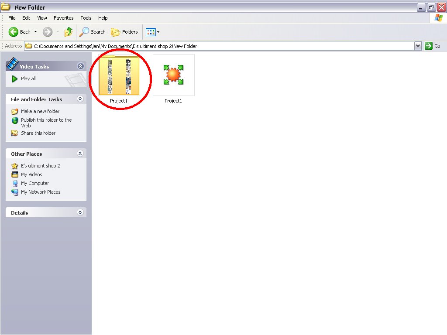Toggle the Folders pane button
Screen dimensions: 447x335
[x=124, y=32]
